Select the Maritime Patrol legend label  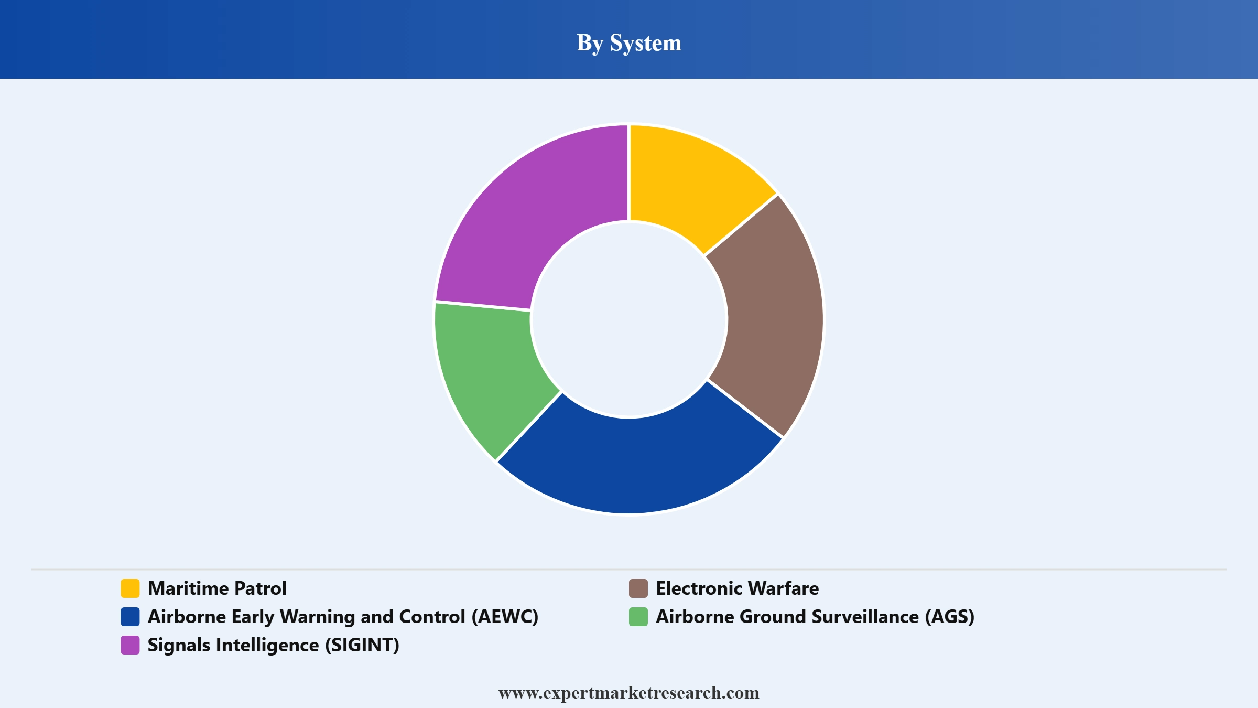click(x=217, y=588)
